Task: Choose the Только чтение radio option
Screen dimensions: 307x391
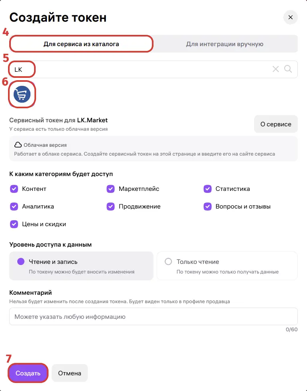Action: [x=168, y=261]
